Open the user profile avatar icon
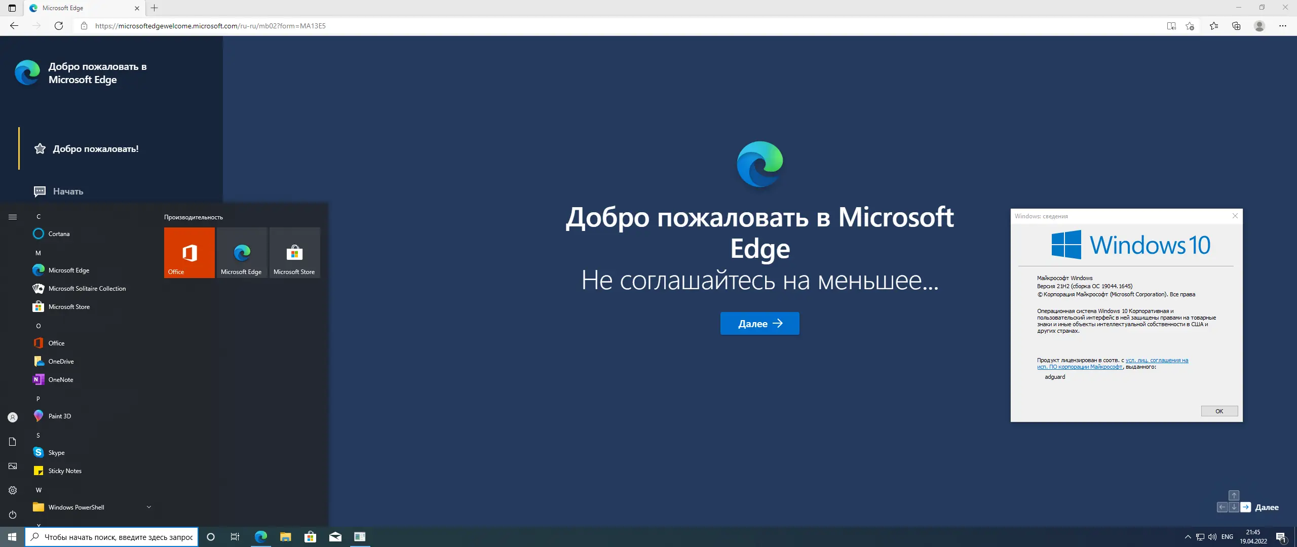The height and width of the screenshot is (547, 1297). 1260,26
